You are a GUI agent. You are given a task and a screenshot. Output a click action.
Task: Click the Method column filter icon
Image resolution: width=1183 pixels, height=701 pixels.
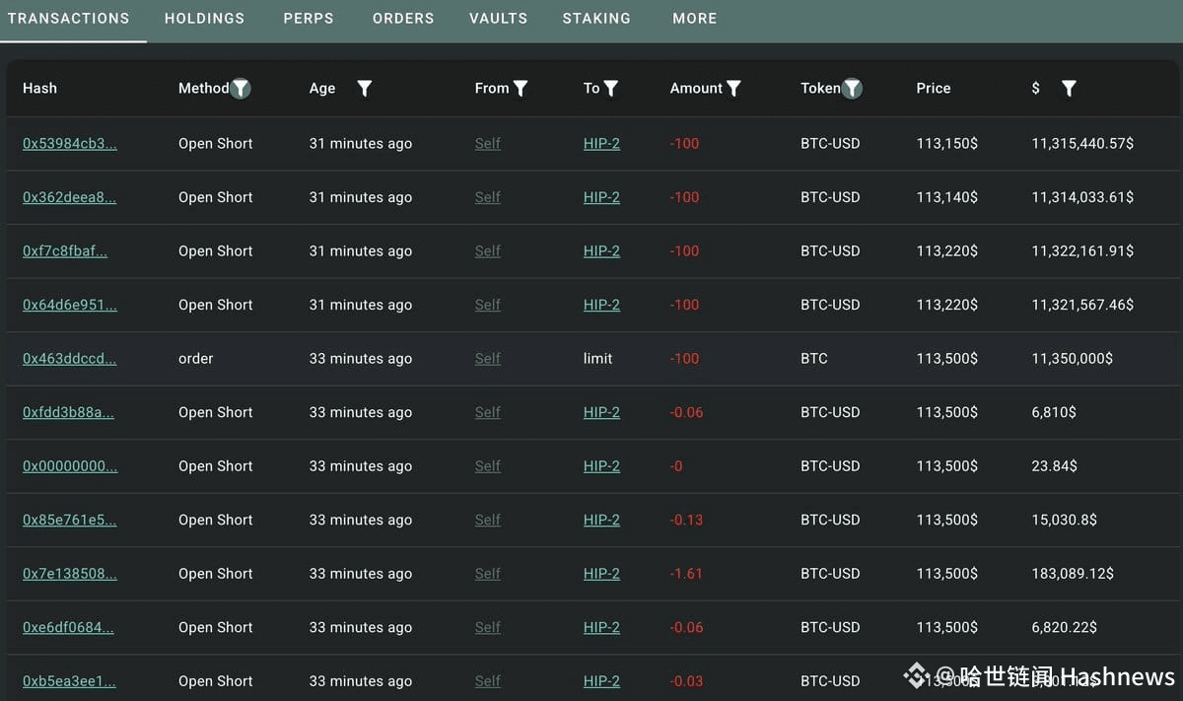pyautogui.click(x=241, y=89)
